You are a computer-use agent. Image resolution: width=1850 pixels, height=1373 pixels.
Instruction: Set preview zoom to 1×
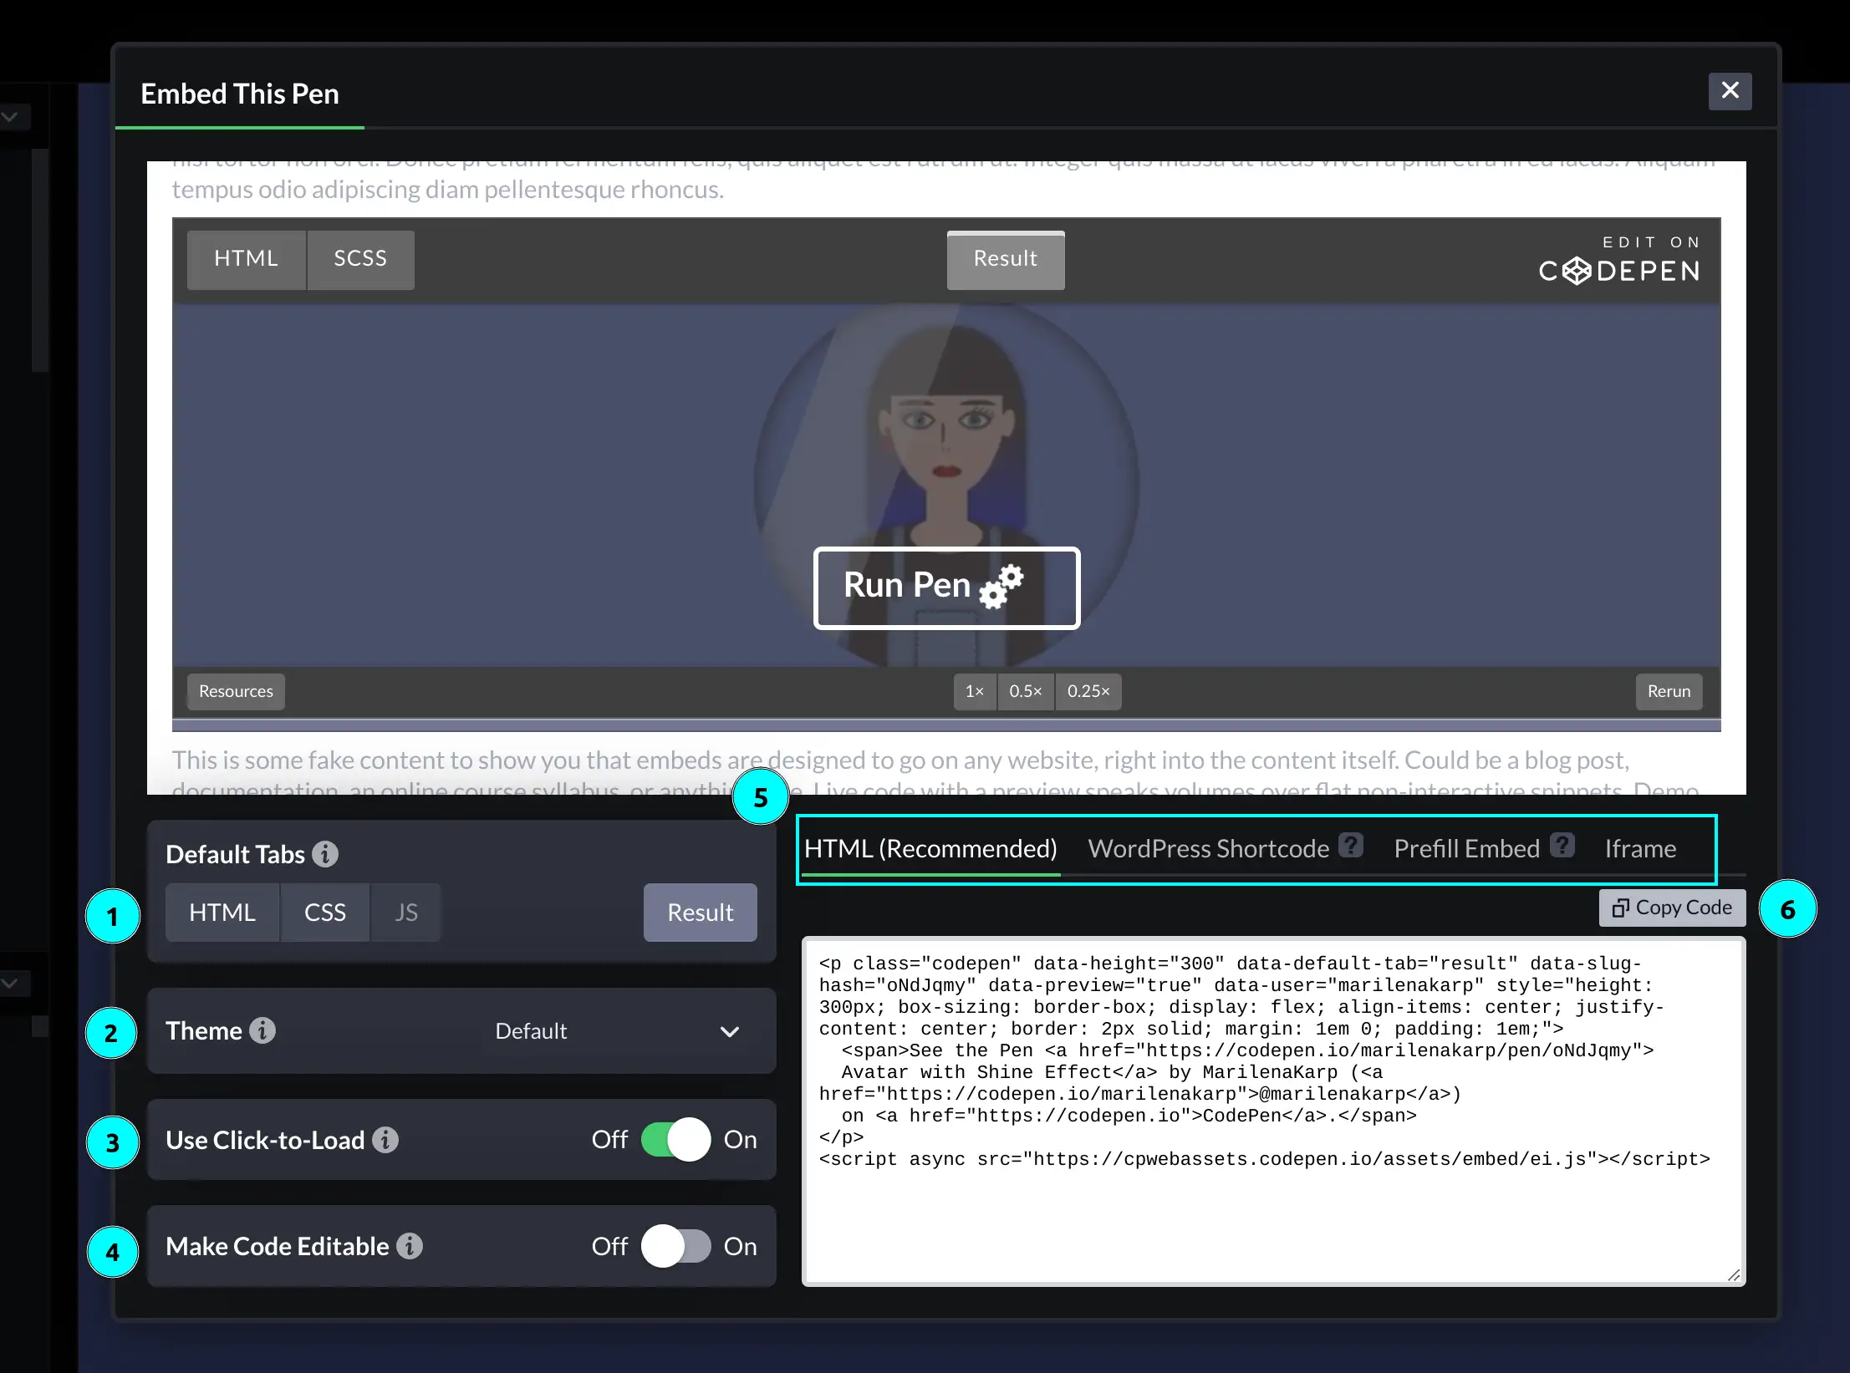pyautogui.click(x=975, y=692)
